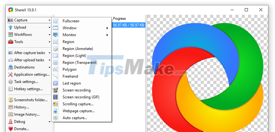275x132 pixels.
Task: Click the Task settings gear icon
Action: (11, 82)
